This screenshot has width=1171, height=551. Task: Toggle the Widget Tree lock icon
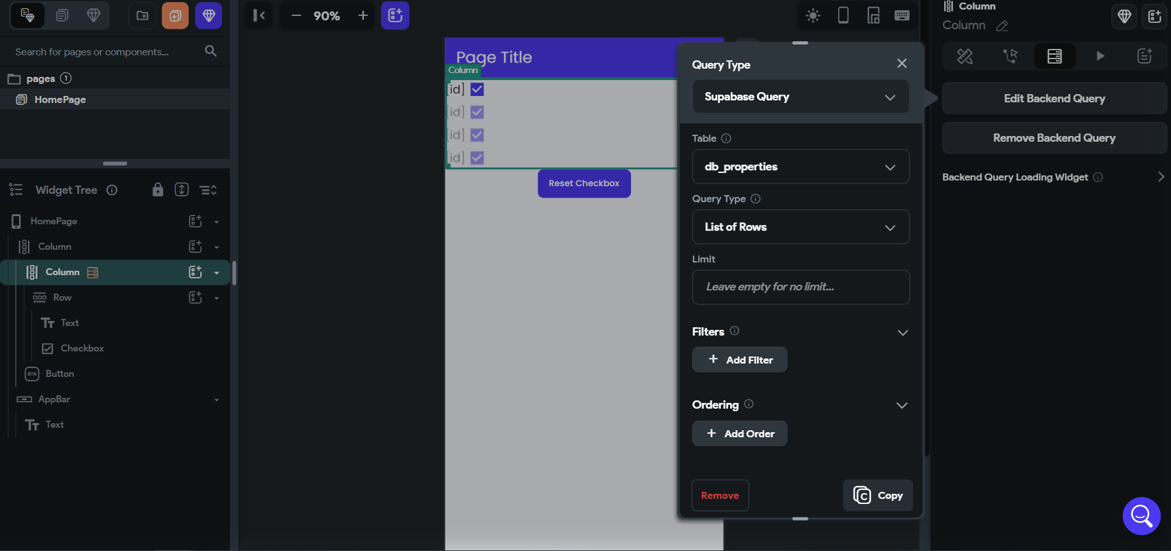[x=158, y=189]
